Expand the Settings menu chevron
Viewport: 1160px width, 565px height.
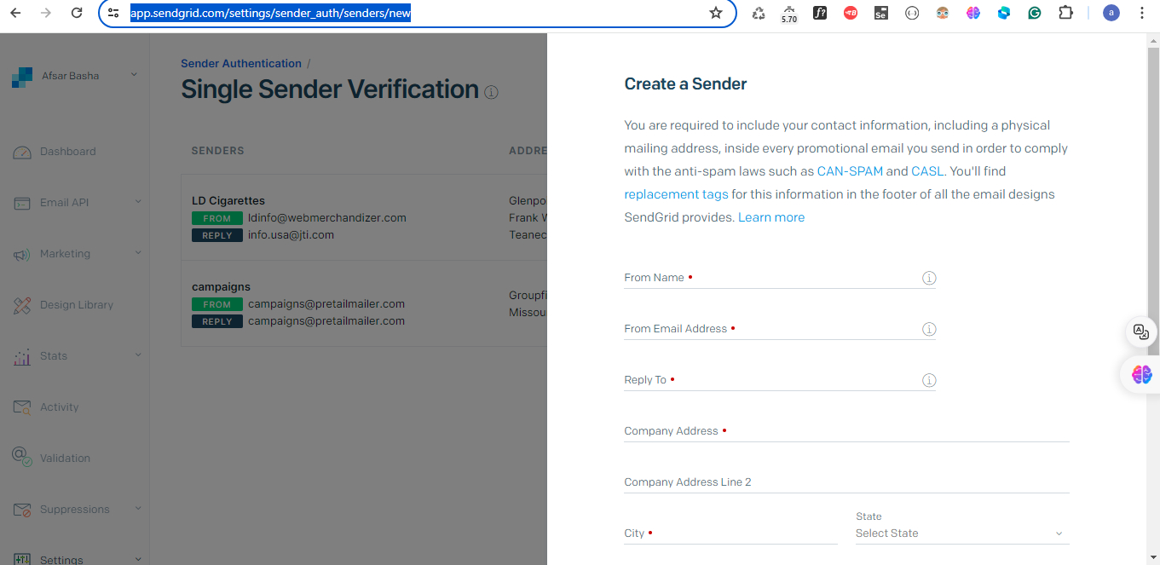coord(137,558)
